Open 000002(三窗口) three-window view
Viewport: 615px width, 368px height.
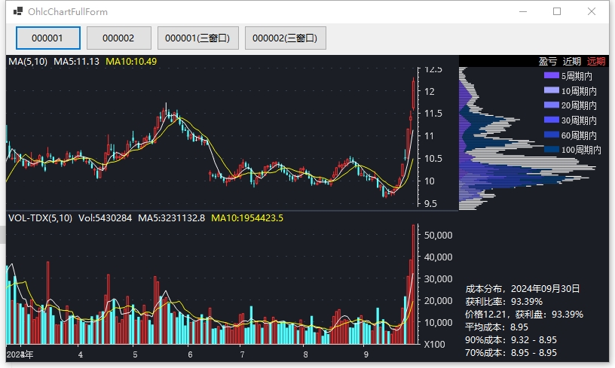285,38
